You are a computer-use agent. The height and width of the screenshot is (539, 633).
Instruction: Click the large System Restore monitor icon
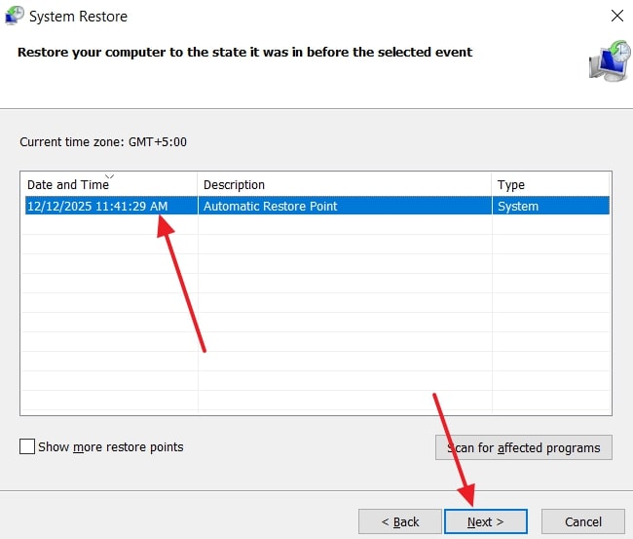(x=610, y=60)
